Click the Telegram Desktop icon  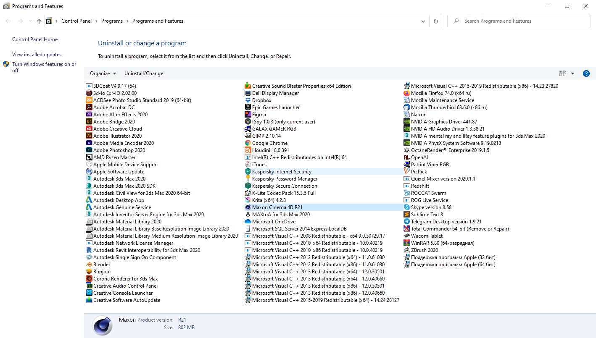click(406, 222)
